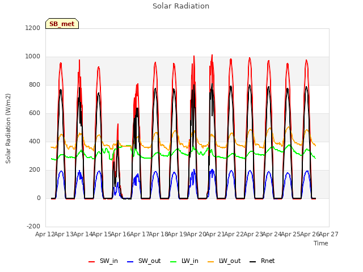Click the Solar Radiation (W/m2) axis label
This screenshot has height=272, width=363.
pos(8,129)
